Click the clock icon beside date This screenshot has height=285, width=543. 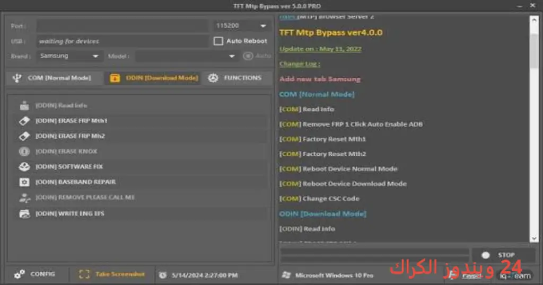(162, 275)
